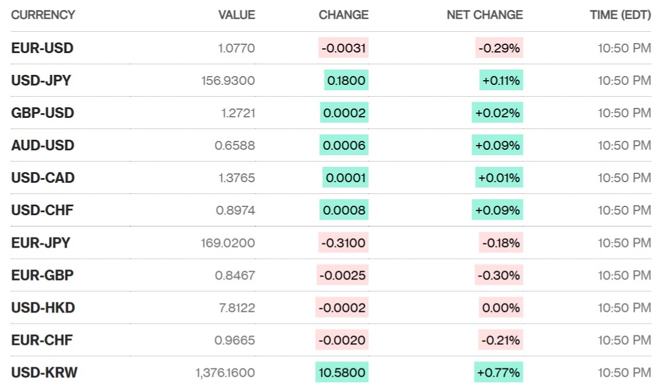The height and width of the screenshot is (385, 664).
Task: Click the -0.29% net change for EUR-USD
Action: tap(499, 48)
